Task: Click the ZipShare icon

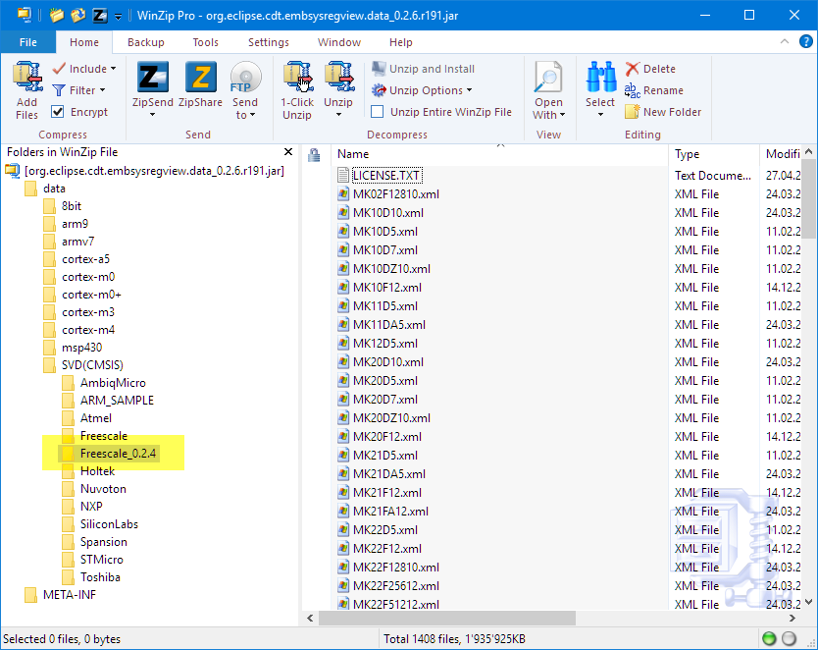Action: [200, 79]
